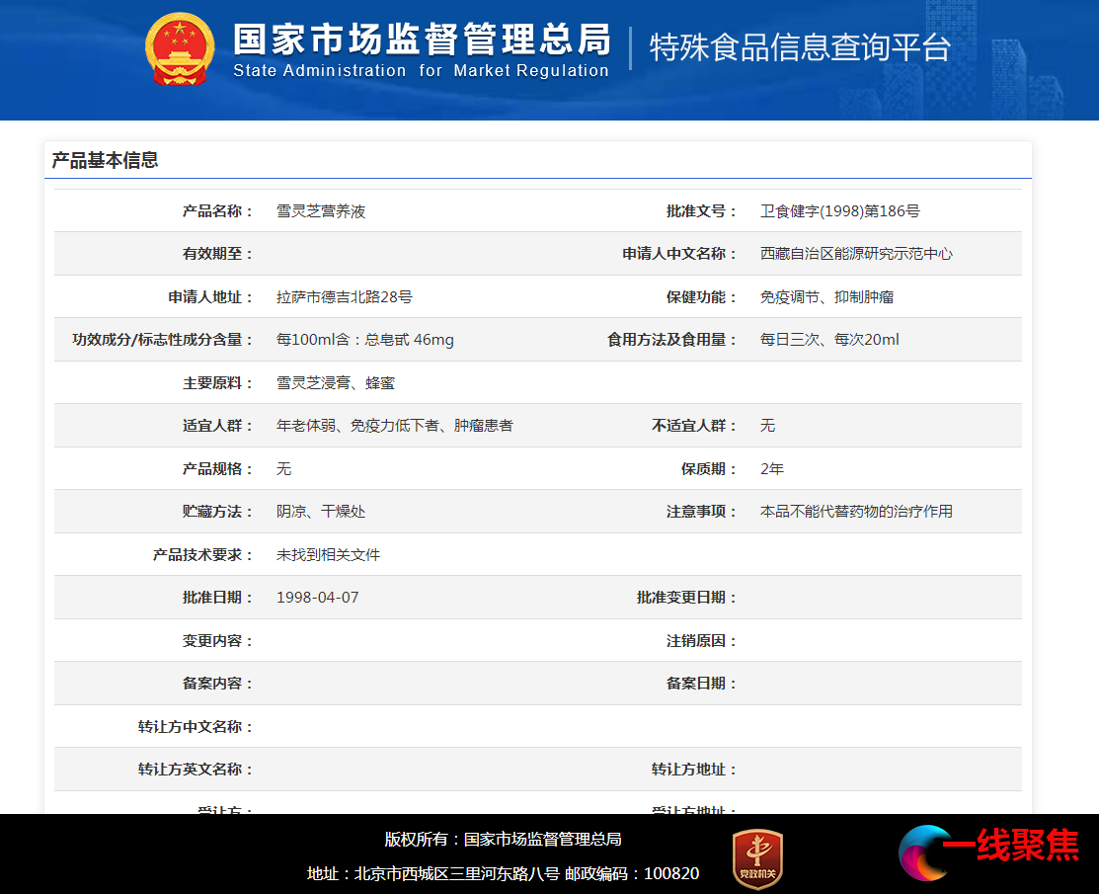
Task: Click State Administration for Market Regulation text
Action: pos(422,71)
